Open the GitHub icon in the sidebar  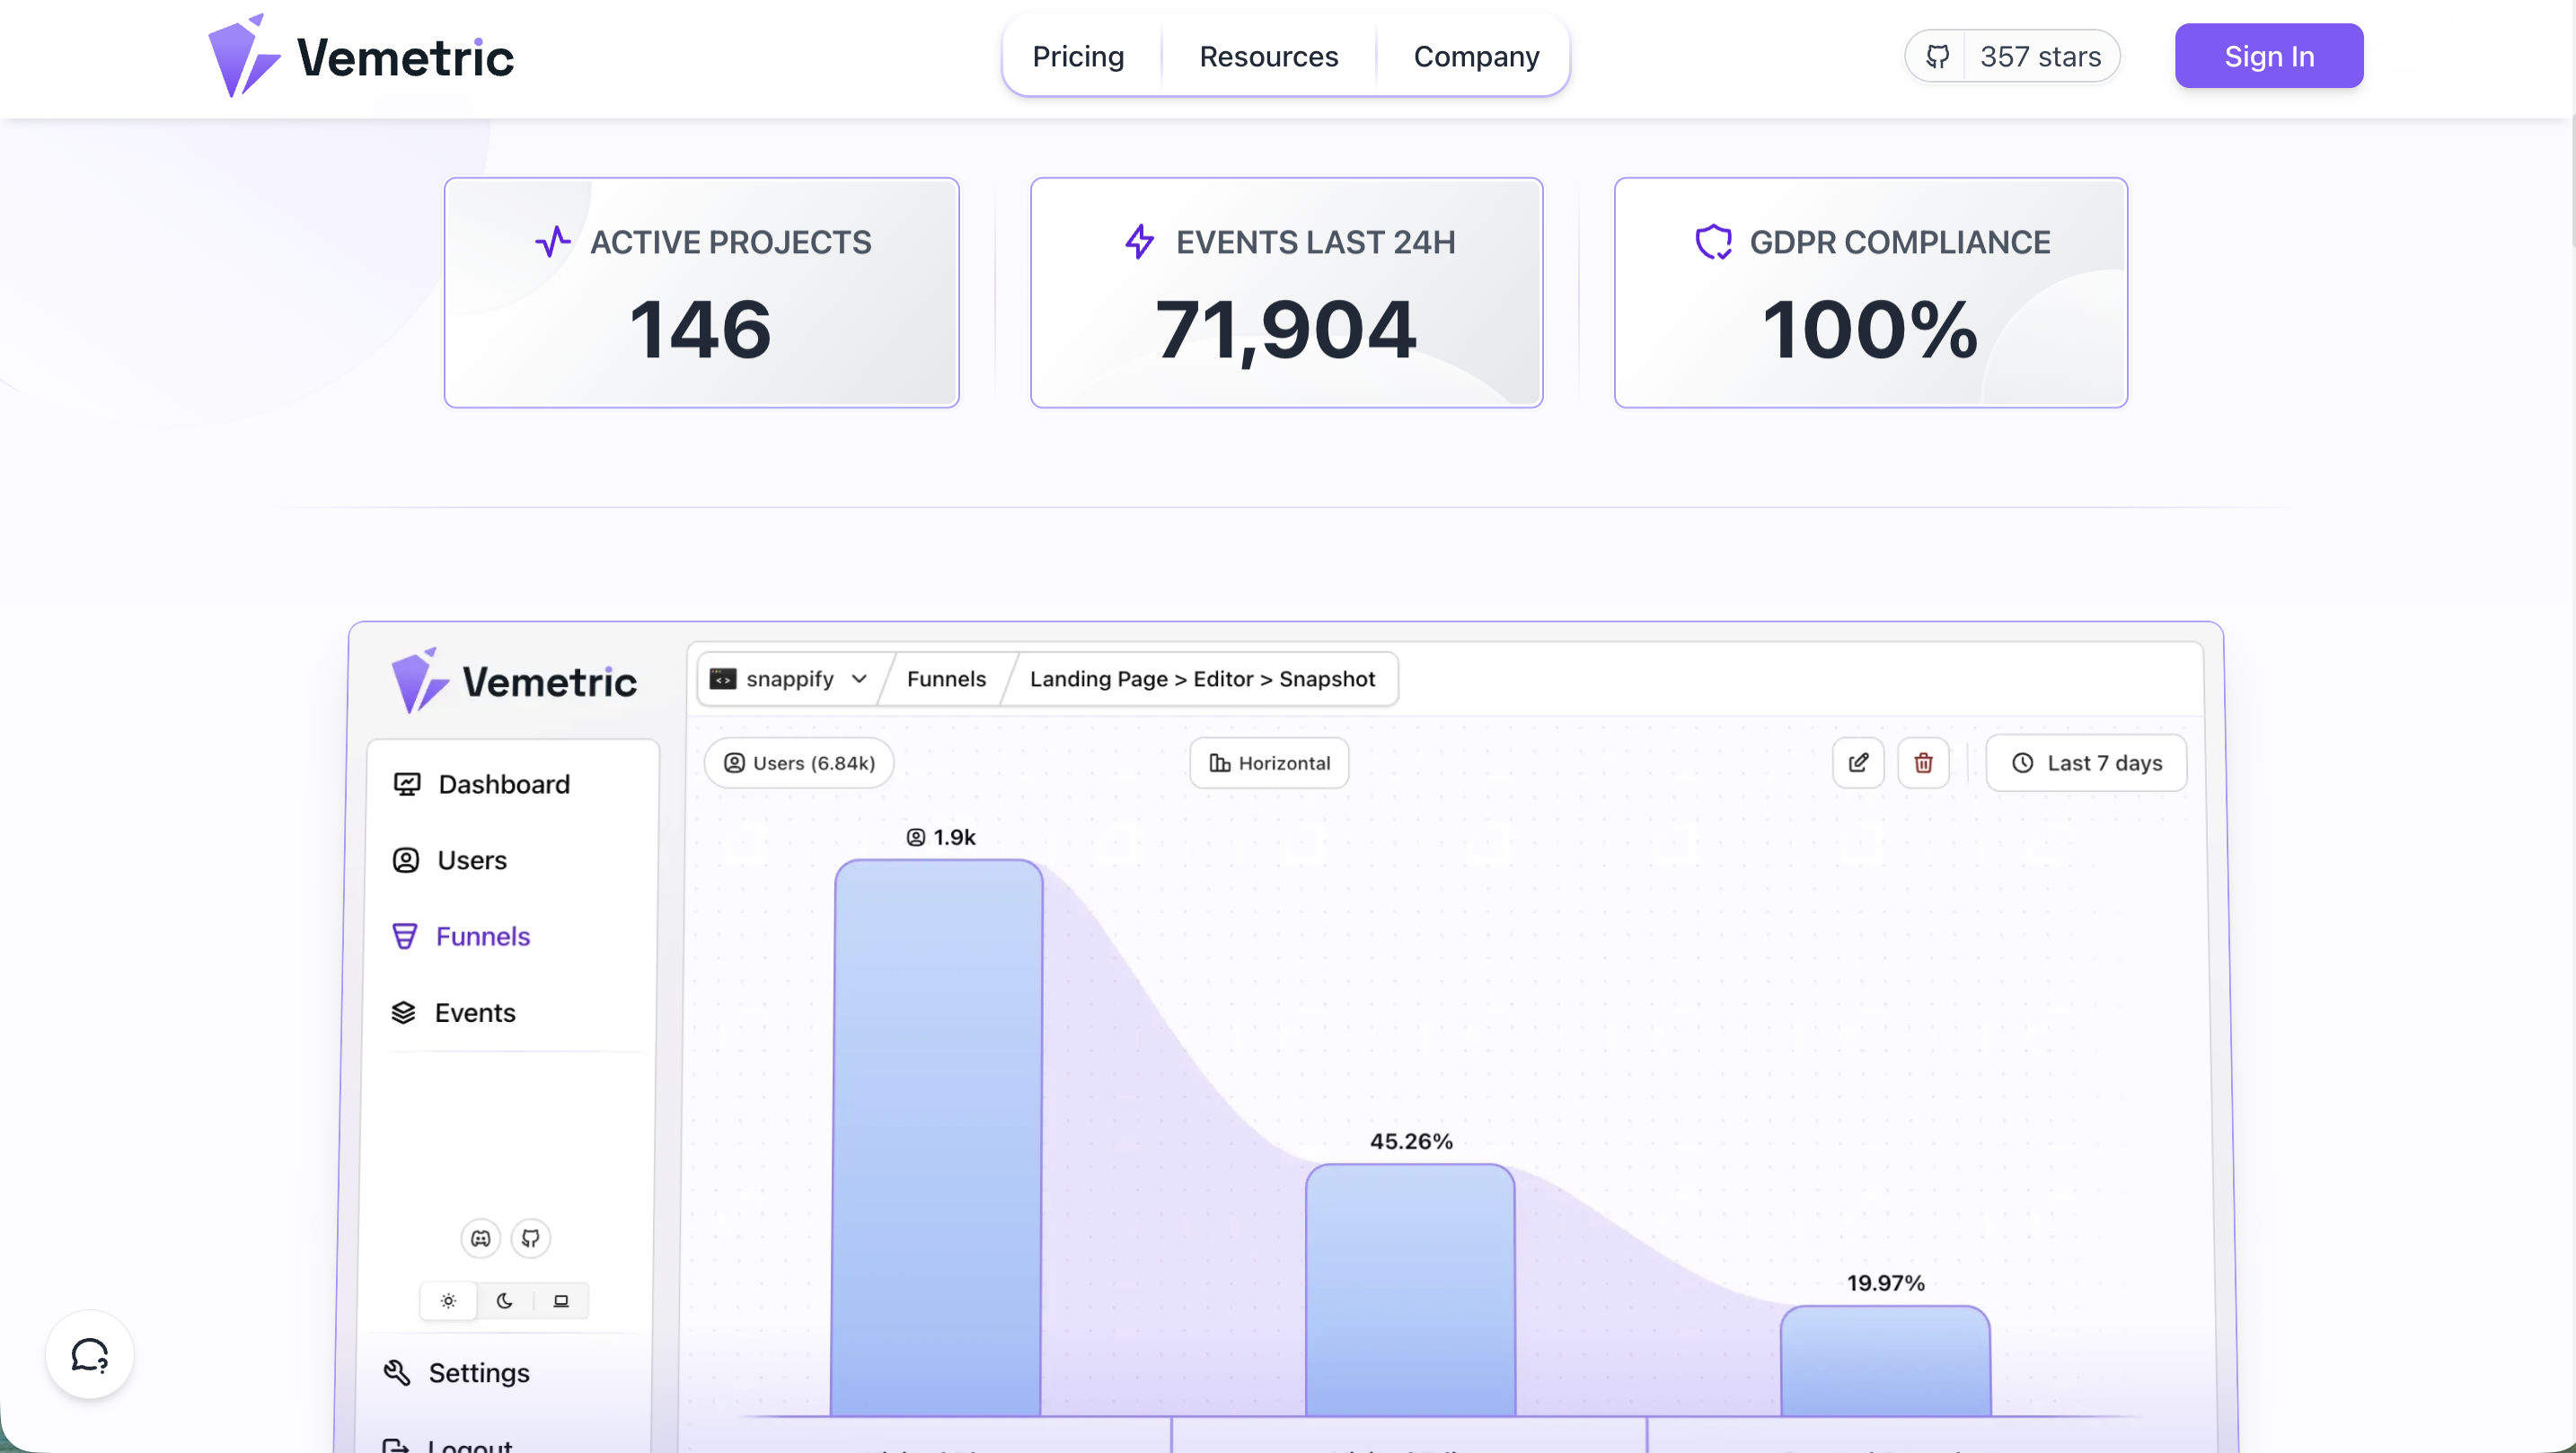[x=531, y=1238]
